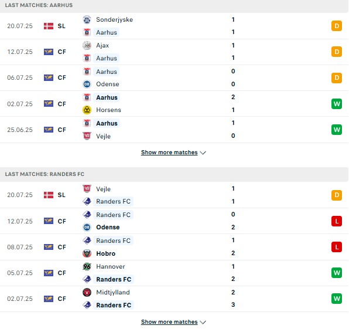Click the Ajax club crest
The height and width of the screenshot is (332, 349).
[x=87, y=46]
